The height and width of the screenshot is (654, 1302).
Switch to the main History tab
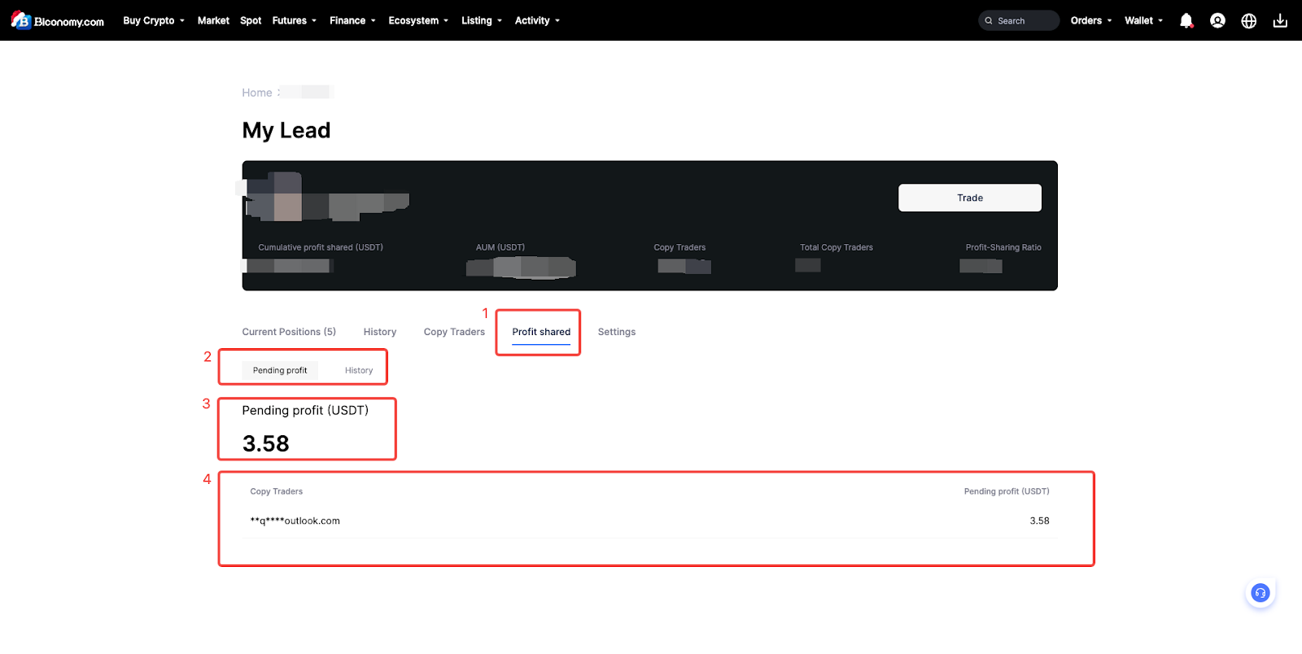[380, 332]
